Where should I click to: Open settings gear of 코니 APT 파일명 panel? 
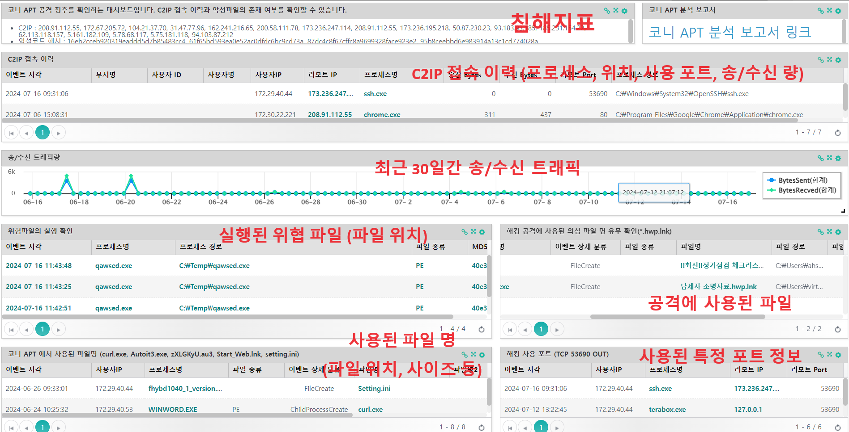coord(482,355)
